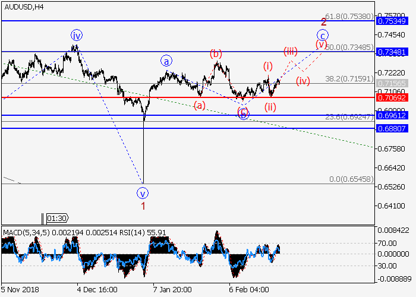The height and width of the screenshot is (297, 416).
Task: Click the red wave 2 label at top
Action: pyautogui.click(x=324, y=21)
